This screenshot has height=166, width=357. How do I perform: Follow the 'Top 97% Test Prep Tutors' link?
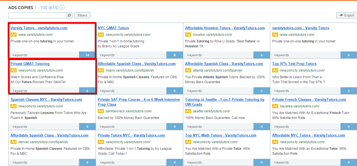(294, 64)
